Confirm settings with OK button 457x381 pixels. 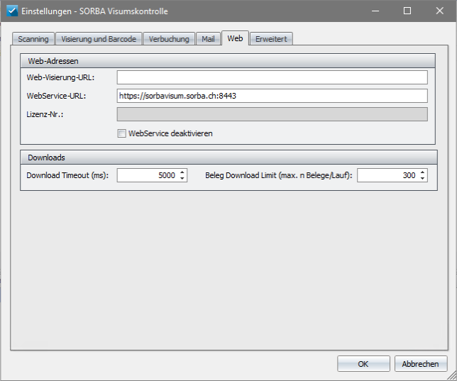tap(363, 364)
